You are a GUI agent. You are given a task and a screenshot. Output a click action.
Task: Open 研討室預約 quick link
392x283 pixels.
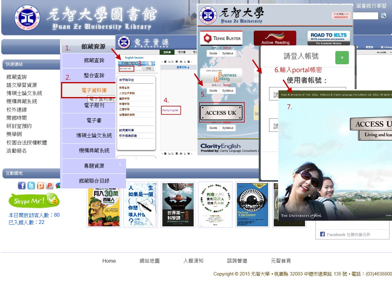19,126
